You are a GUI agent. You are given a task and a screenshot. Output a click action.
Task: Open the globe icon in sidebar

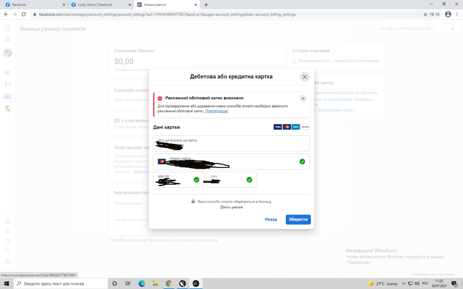coord(8,108)
